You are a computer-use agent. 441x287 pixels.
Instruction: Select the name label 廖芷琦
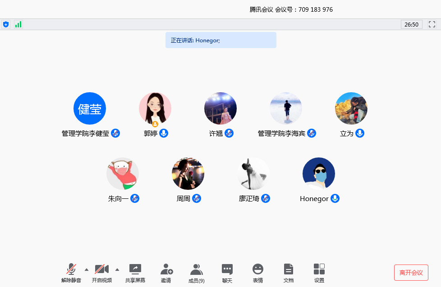point(249,199)
